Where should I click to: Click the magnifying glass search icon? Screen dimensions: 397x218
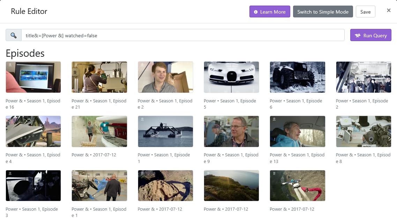14,35
